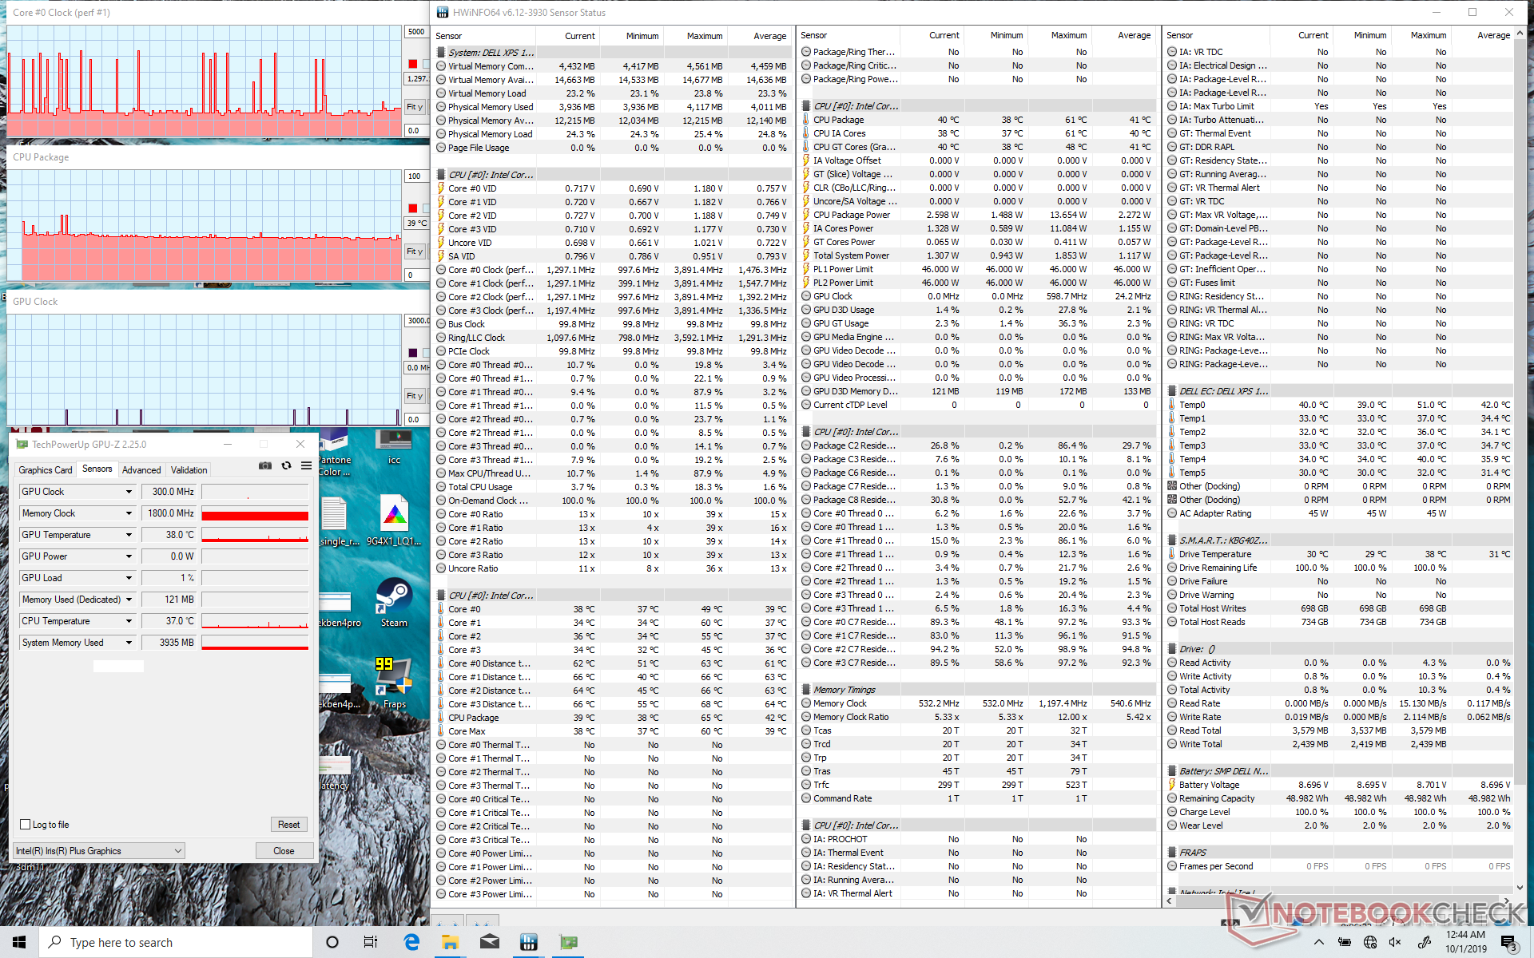Image resolution: width=1534 pixels, height=958 pixels.
Task: Select the Battery Voltage sensor row
Action: (x=1340, y=785)
